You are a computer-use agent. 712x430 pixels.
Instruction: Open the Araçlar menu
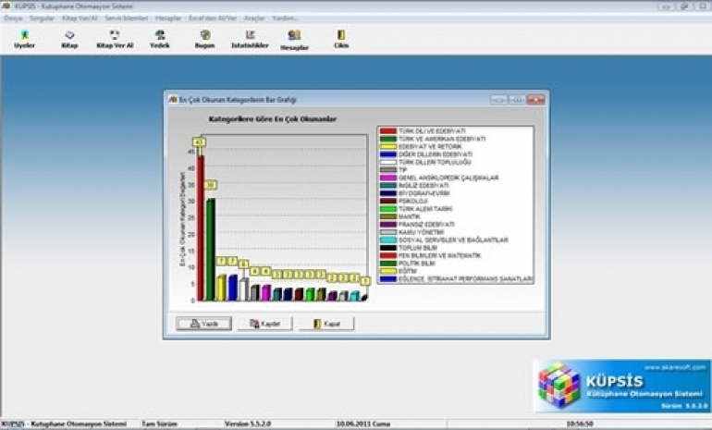click(254, 18)
